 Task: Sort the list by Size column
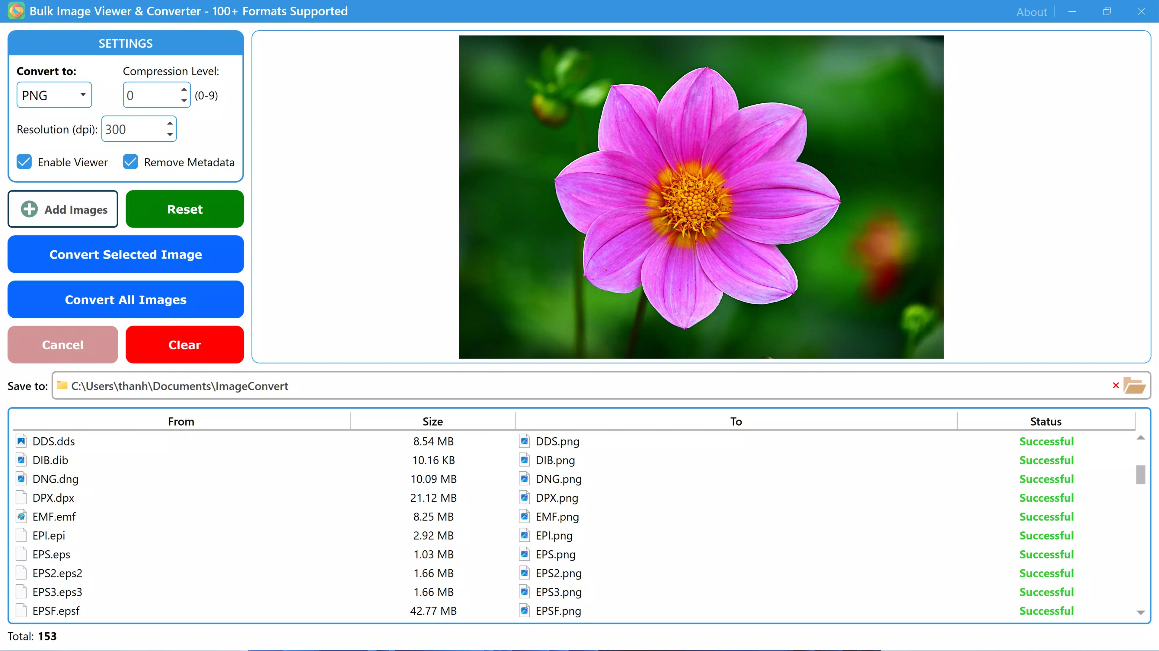pos(433,421)
